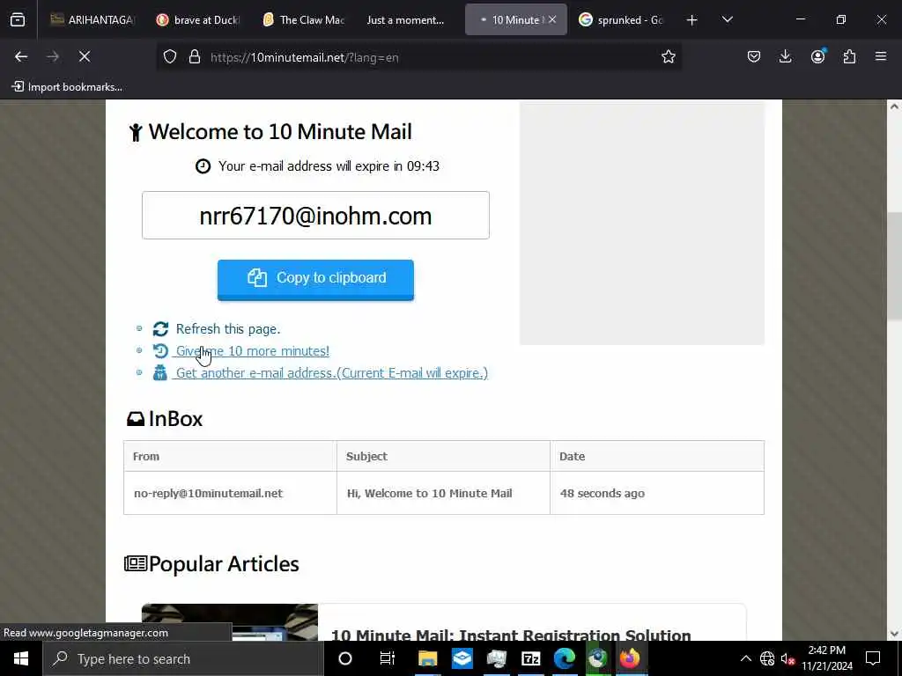Click the page vertical scrollbar thumb
The width and height of the screenshot is (902, 676).
coord(893,266)
